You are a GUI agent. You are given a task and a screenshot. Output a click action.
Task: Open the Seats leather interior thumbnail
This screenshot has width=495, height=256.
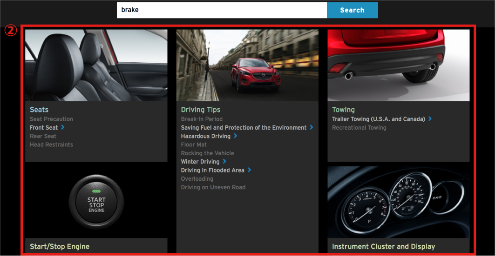(x=96, y=66)
